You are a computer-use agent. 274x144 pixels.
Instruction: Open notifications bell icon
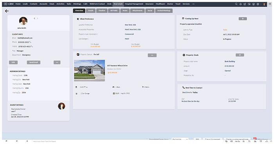coord(240,4)
